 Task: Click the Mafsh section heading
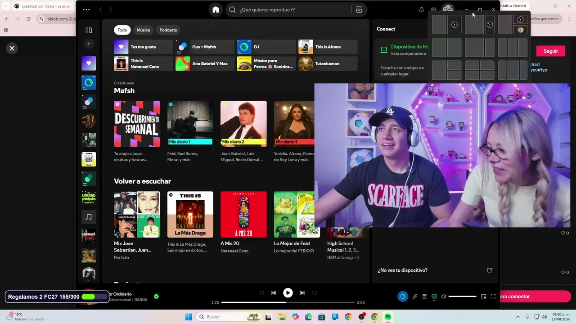124,90
